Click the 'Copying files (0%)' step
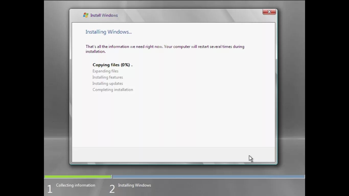The width and height of the screenshot is (349, 196). point(112,65)
